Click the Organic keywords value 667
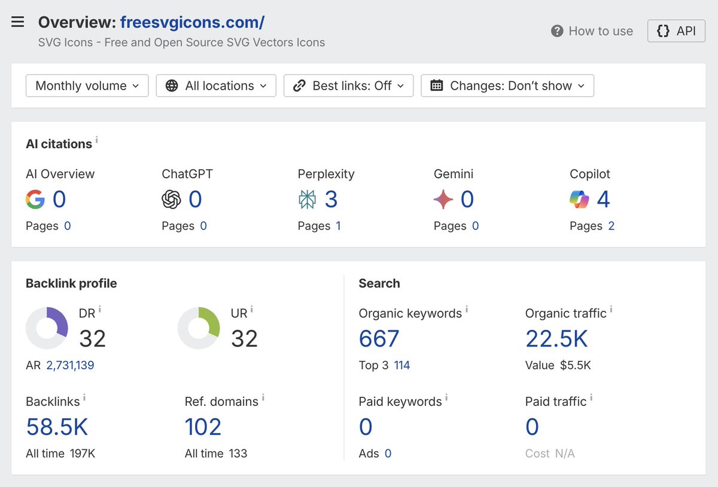This screenshot has width=718, height=487. [x=379, y=339]
